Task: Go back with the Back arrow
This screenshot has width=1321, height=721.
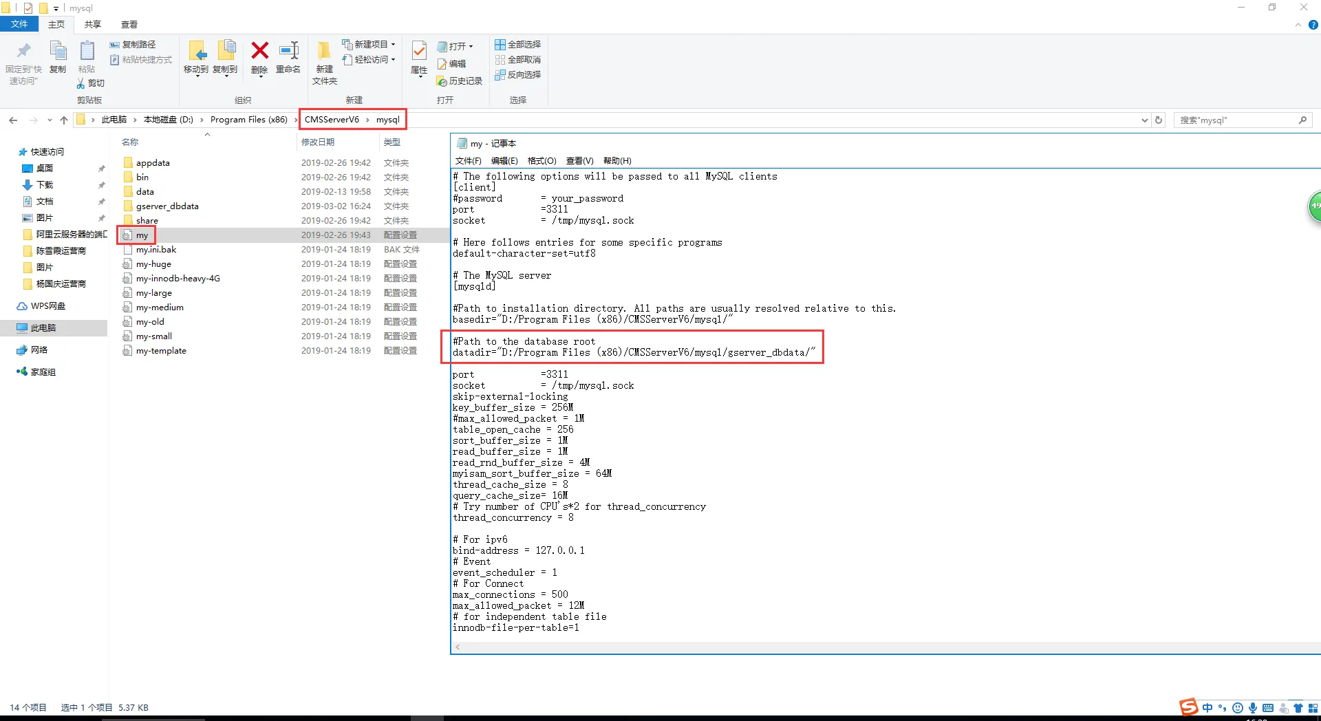Action: [13, 120]
